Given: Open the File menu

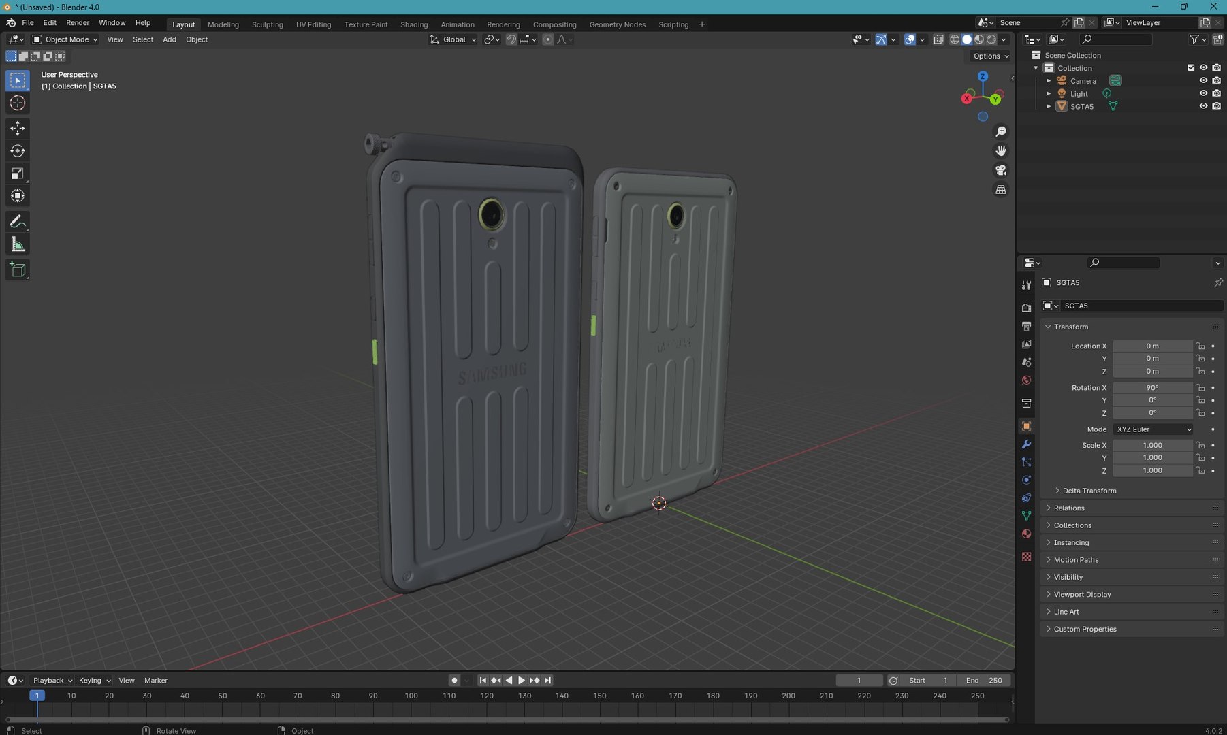Looking at the screenshot, I should coord(27,23).
